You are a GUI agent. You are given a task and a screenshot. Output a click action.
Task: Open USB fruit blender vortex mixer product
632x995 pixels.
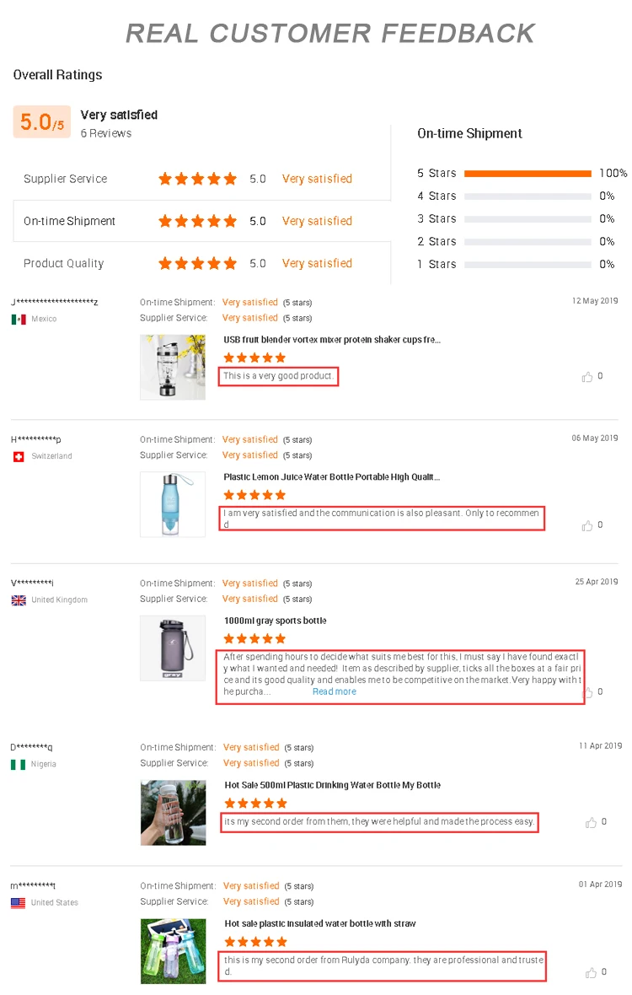coord(332,340)
